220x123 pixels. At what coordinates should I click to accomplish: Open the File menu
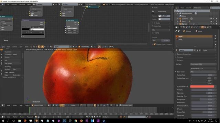[8, 4]
